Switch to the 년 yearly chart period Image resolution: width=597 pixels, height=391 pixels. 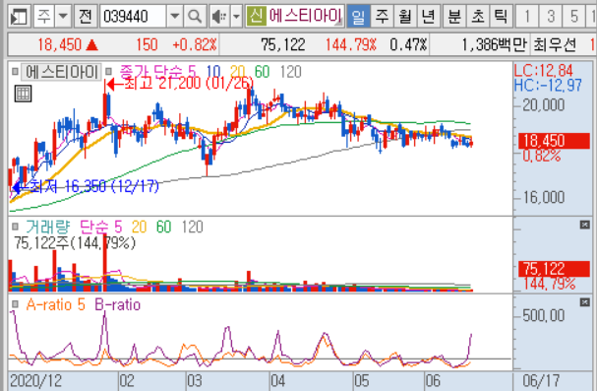429,17
